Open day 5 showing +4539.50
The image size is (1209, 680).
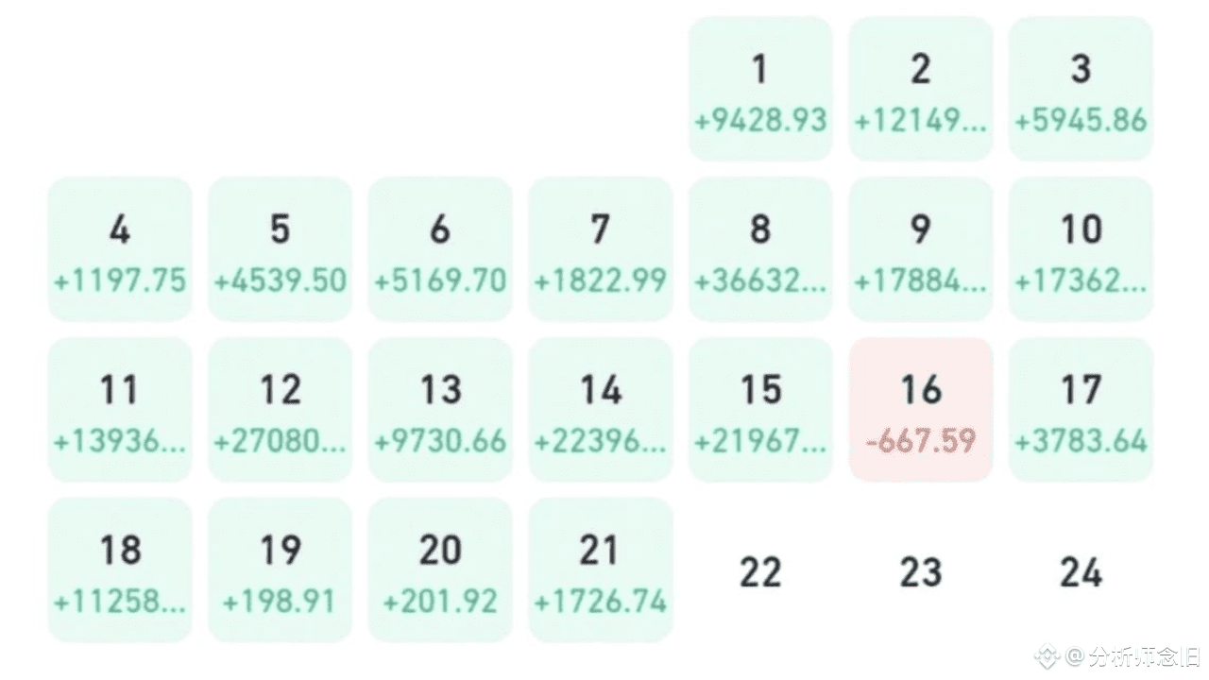tap(280, 248)
